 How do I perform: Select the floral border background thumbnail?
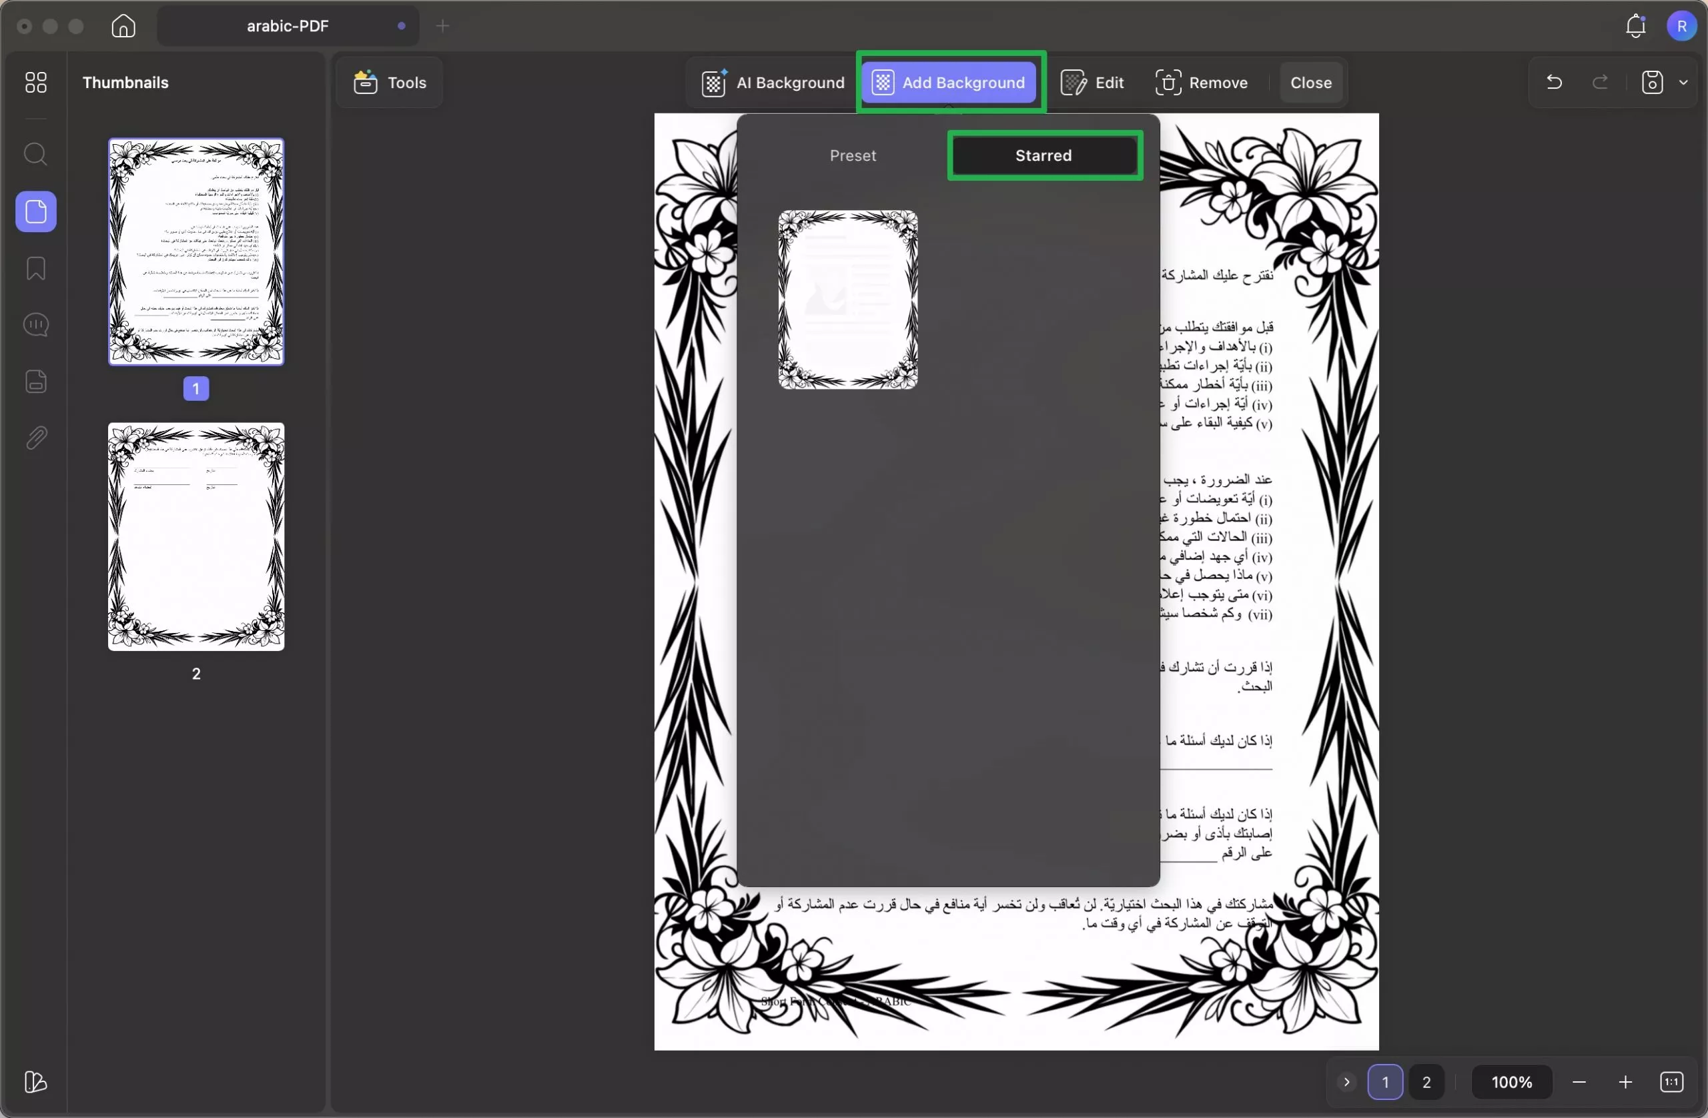coord(847,300)
